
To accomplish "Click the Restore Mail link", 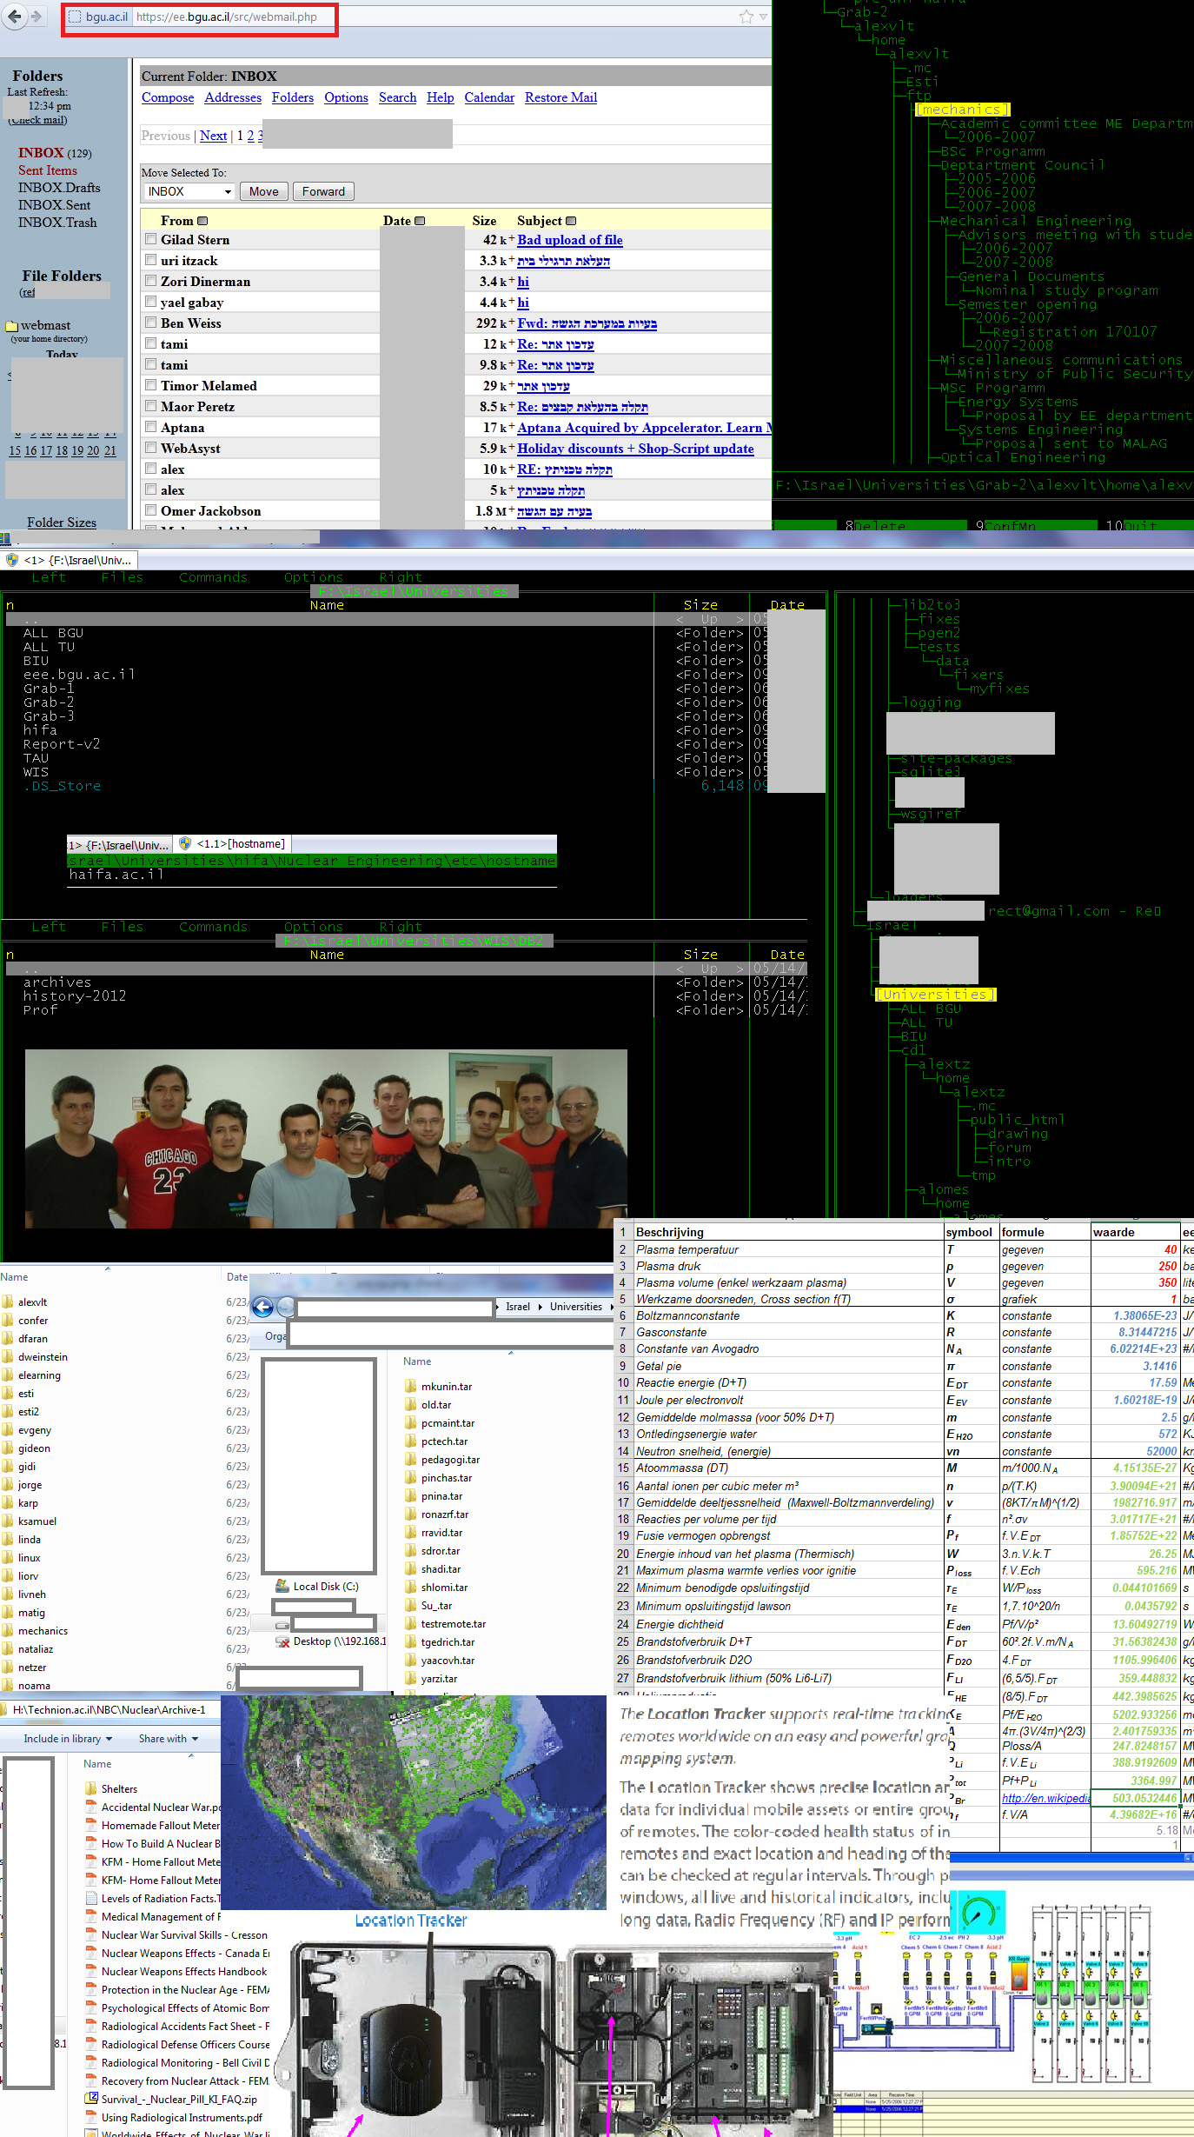I will click(x=561, y=97).
